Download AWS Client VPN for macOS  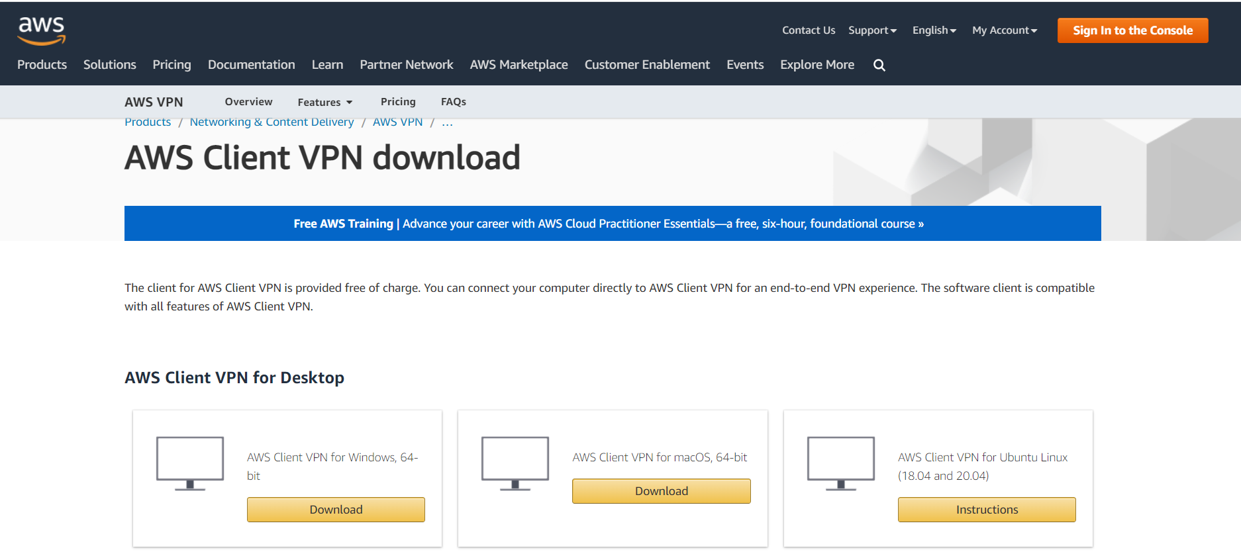point(661,491)
